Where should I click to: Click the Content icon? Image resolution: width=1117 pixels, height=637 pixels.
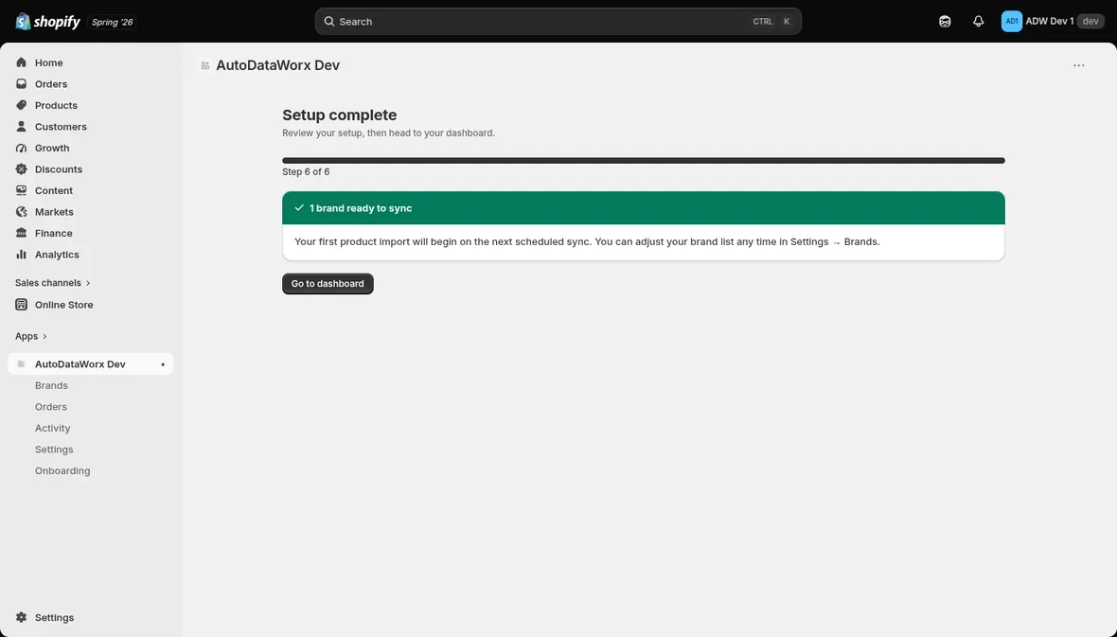[x=22, y=191]
